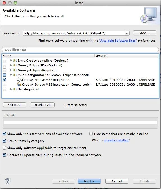Image resolution: width=161 pixels, height=189 pixels.
Task: Select Groovy-Eclipse M2E integration row text
Action: (46, 80)
